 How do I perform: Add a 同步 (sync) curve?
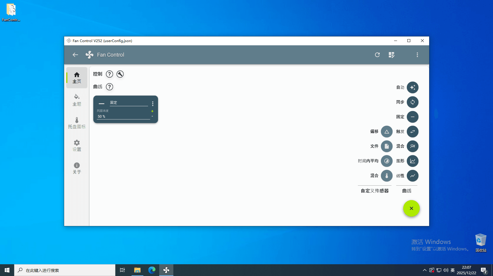(x=412, y=102)
